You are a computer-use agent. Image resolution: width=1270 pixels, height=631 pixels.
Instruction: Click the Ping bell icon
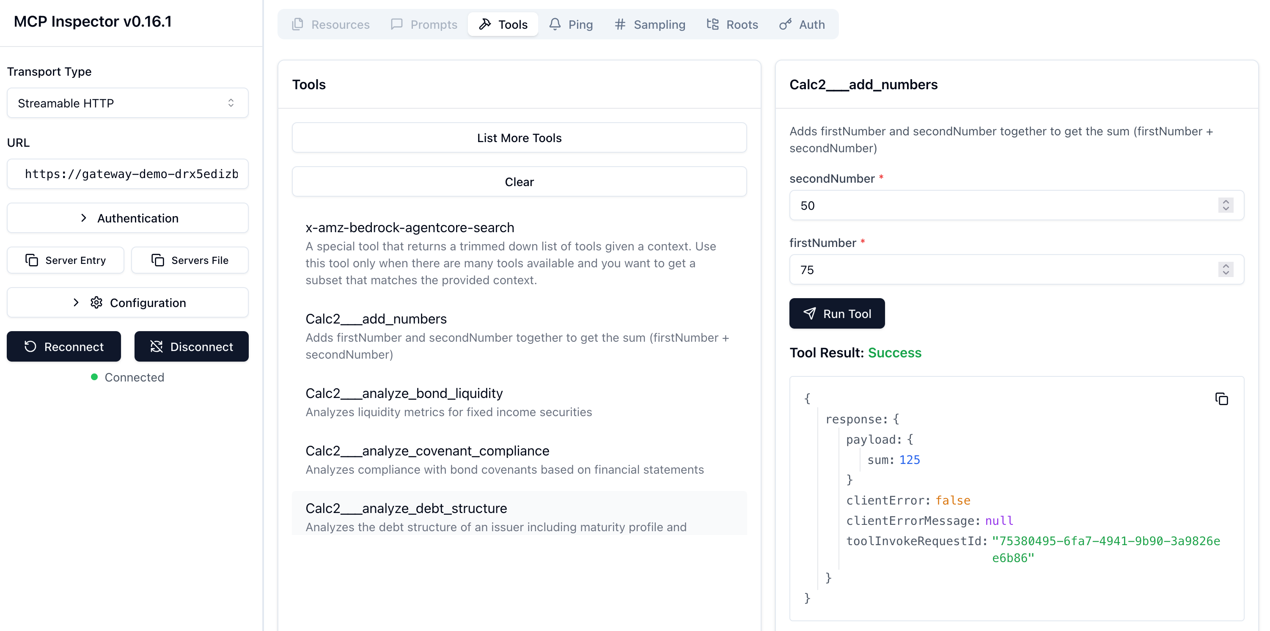tap(555, 24)
